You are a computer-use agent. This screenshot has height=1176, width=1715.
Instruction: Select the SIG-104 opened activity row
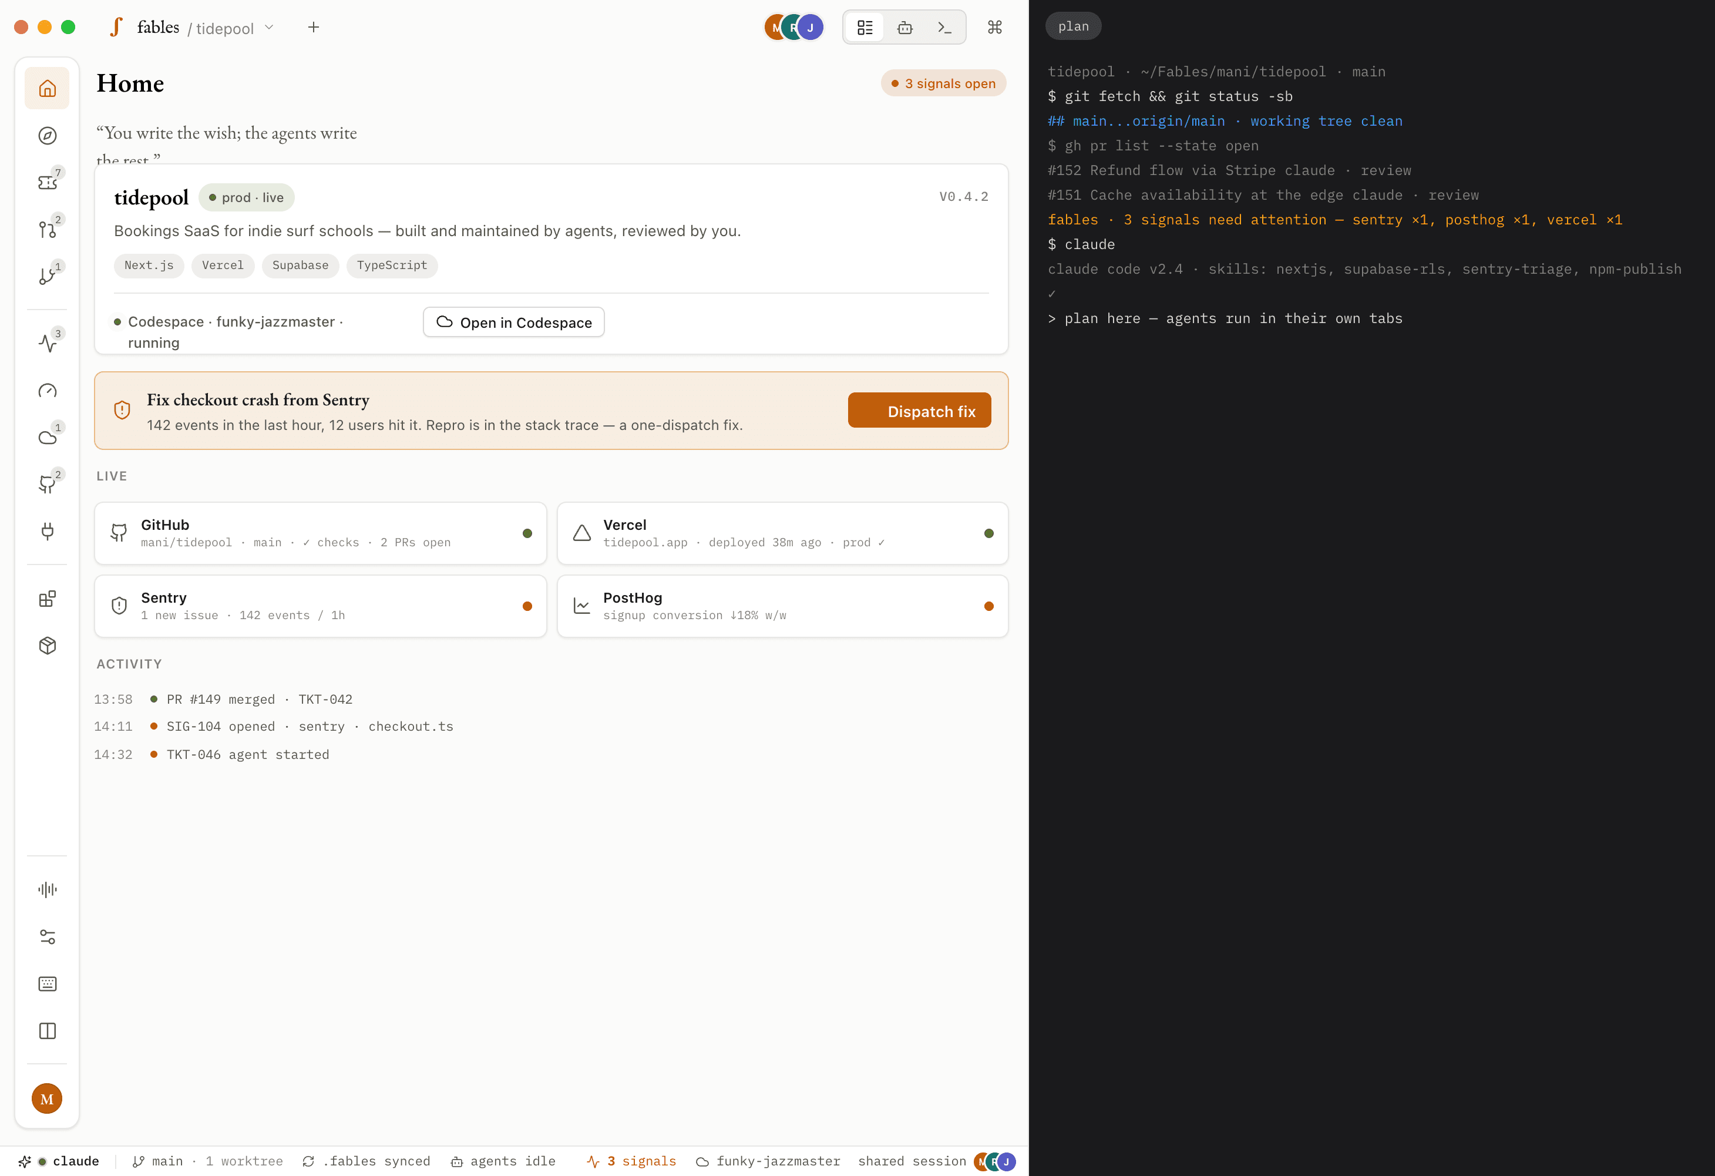point(274,727)
